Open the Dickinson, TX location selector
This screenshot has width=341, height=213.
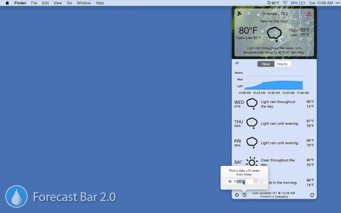275,14
